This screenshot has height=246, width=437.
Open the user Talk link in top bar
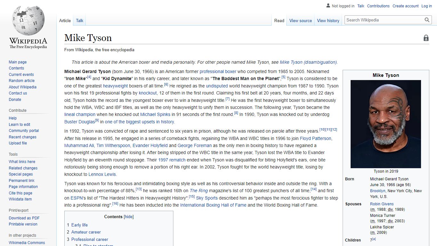tap(361, 6)
